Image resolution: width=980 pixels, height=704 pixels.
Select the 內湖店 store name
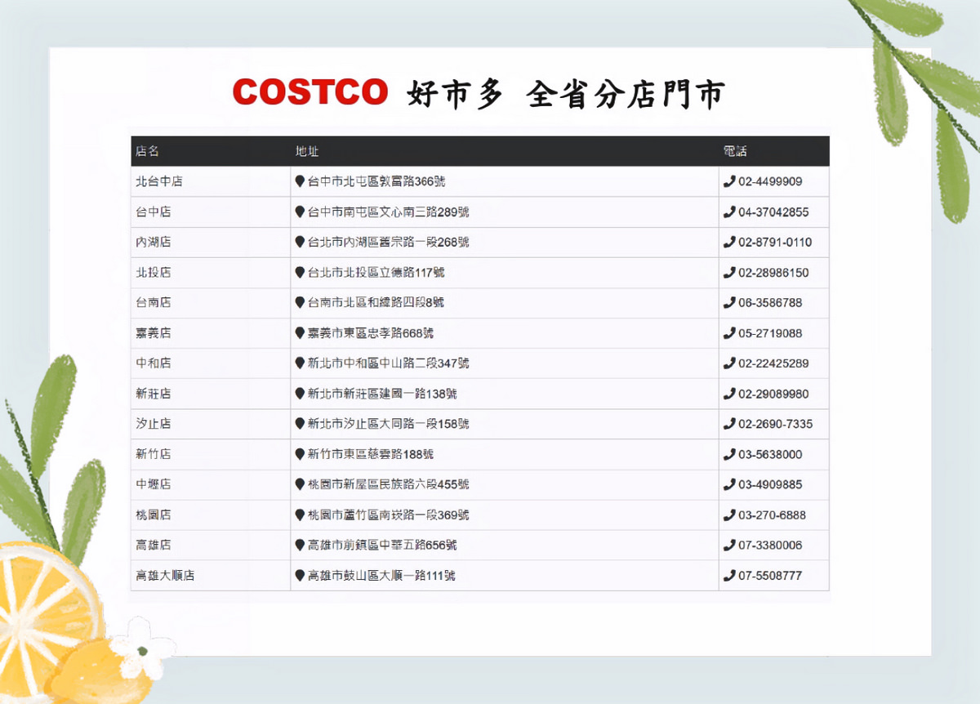point(154,242)
